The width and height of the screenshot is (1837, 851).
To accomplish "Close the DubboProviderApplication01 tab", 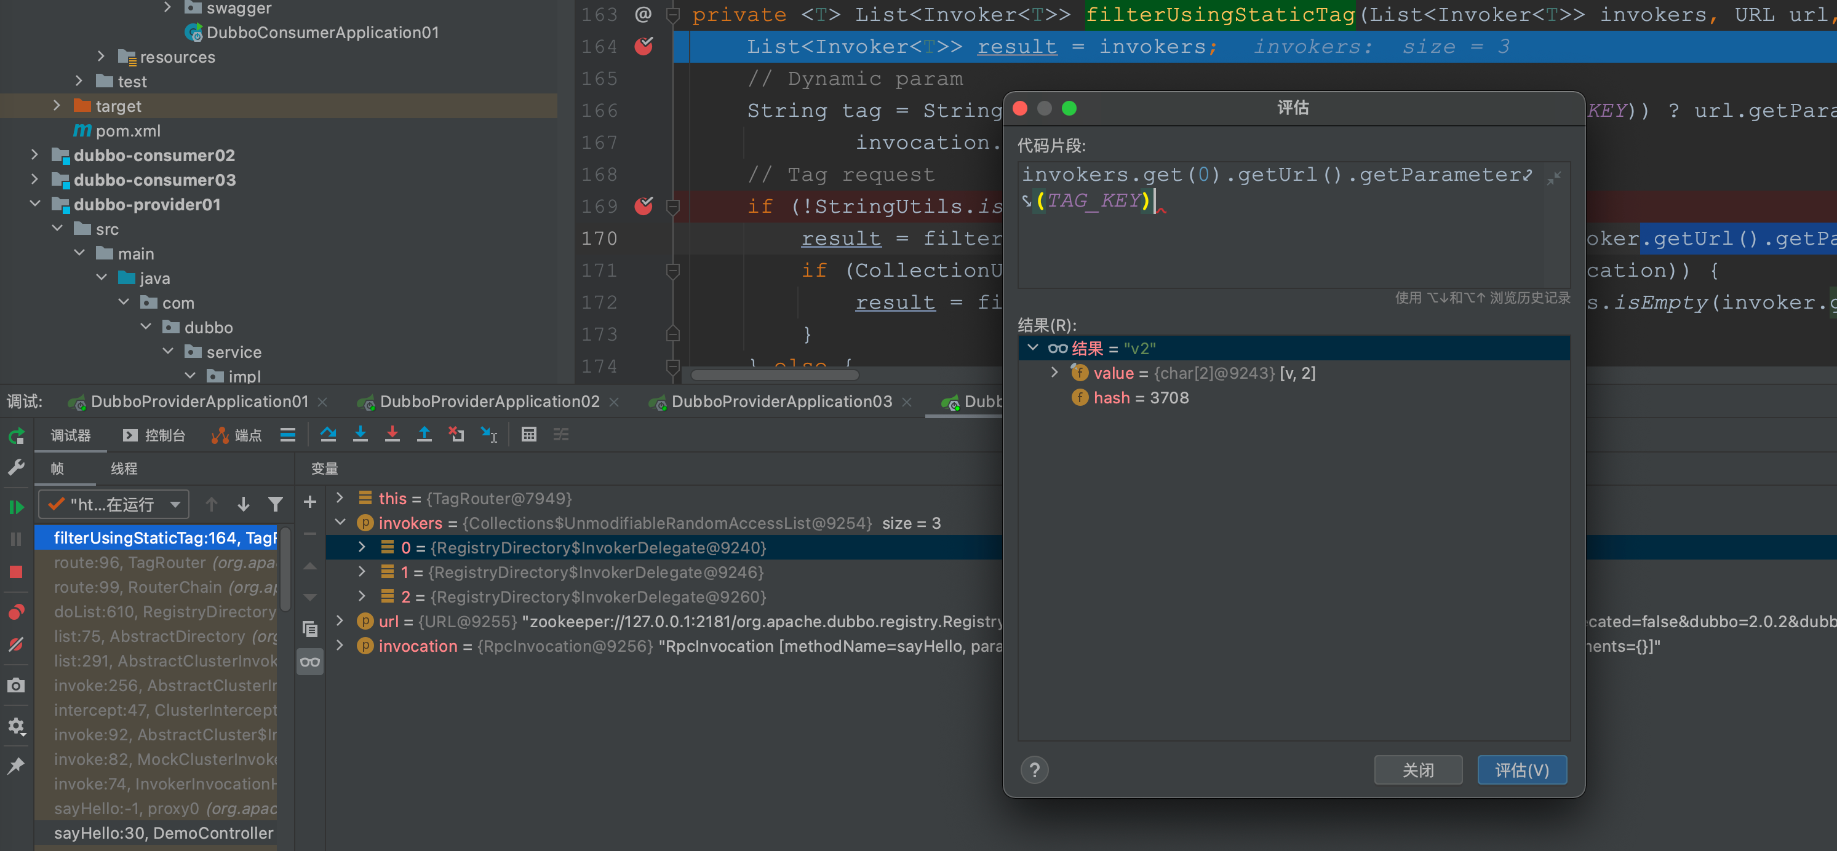I will [x=322, y=402].
